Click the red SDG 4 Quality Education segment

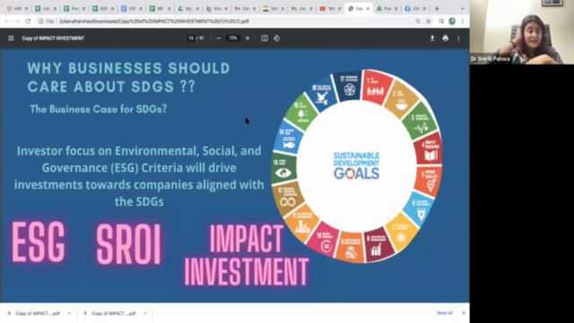pos(429,150)
